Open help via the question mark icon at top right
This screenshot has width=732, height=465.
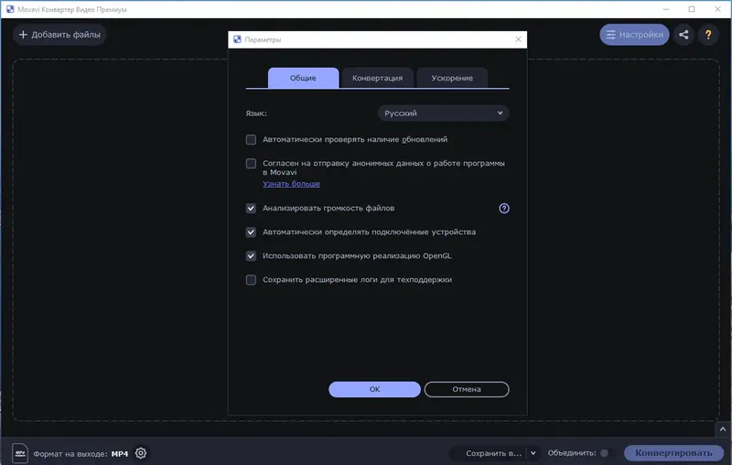[708, 35]
